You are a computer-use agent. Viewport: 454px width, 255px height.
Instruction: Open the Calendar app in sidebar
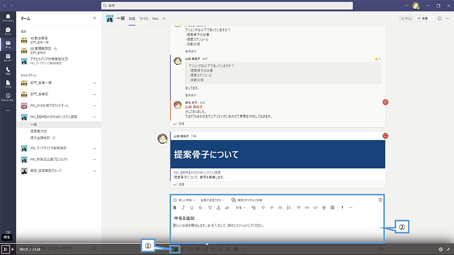point(8,58)
